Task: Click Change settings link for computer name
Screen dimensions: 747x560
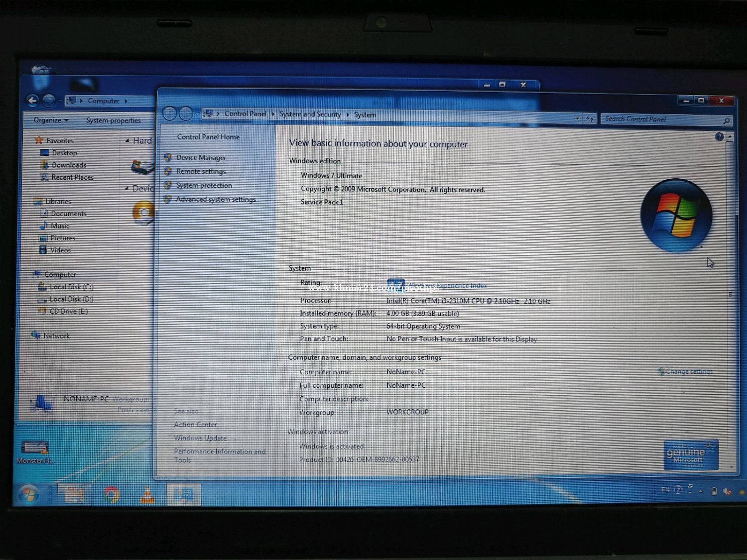Action: (x=689, y=371)
